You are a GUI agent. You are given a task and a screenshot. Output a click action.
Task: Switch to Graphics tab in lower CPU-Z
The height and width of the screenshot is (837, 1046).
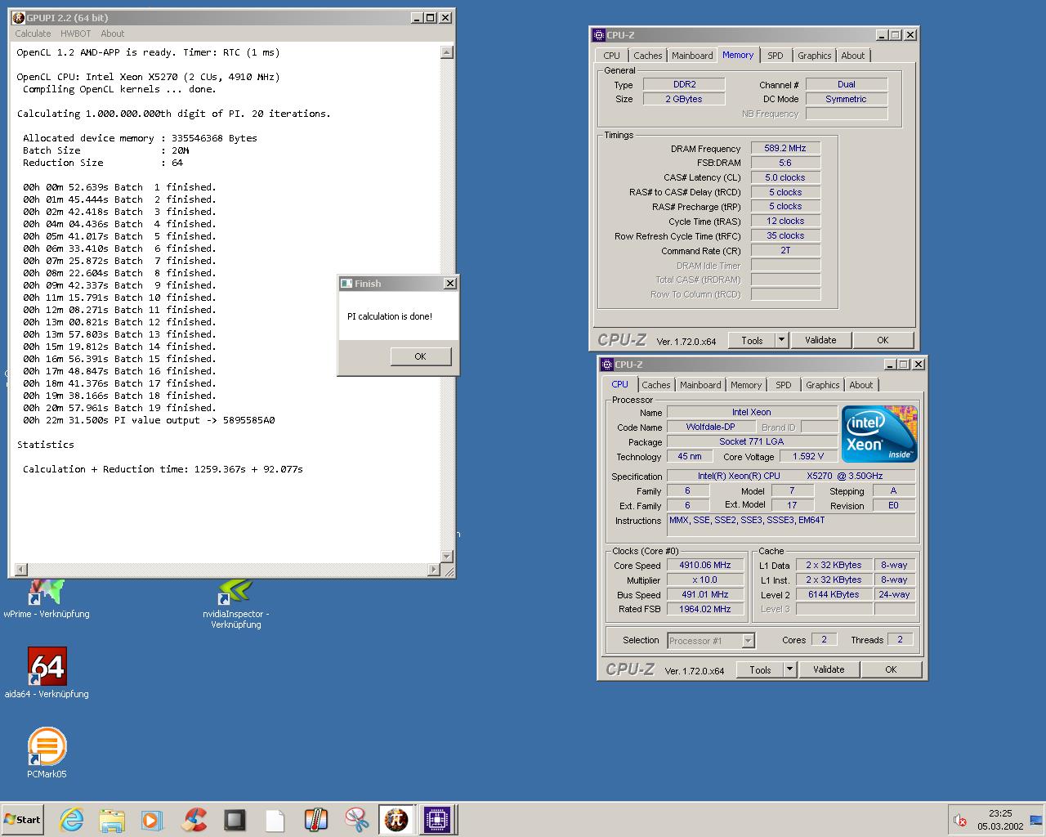[x=823, y=385]
